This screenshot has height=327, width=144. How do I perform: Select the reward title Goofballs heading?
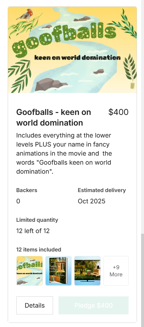[54, 118]
